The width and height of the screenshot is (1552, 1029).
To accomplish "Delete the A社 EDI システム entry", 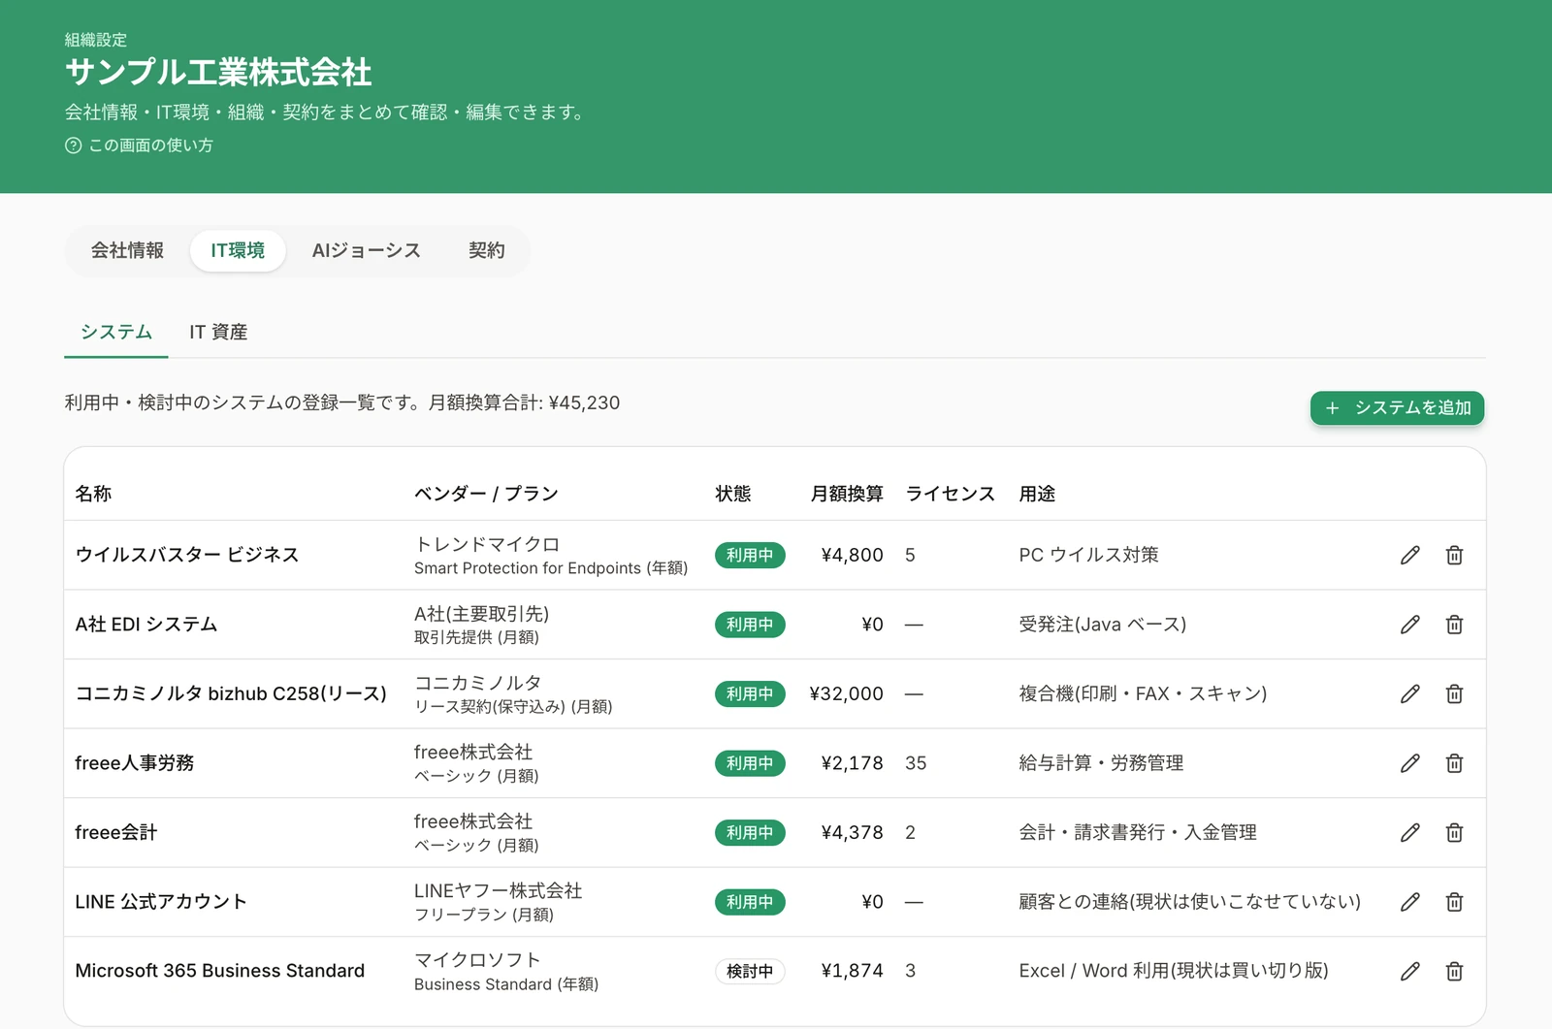I will [1454, 625].
